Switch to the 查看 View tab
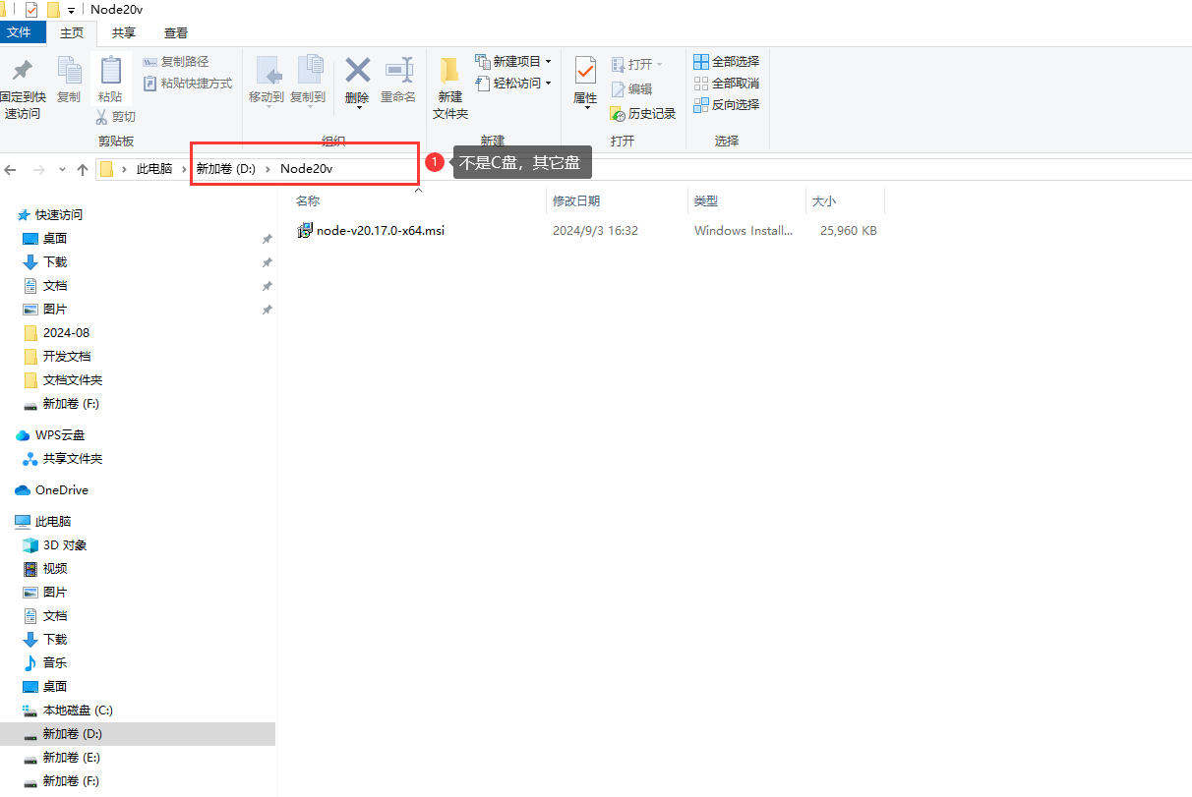 point(176,32)
